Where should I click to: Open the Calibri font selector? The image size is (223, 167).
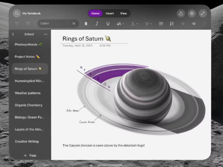(53, 23)
